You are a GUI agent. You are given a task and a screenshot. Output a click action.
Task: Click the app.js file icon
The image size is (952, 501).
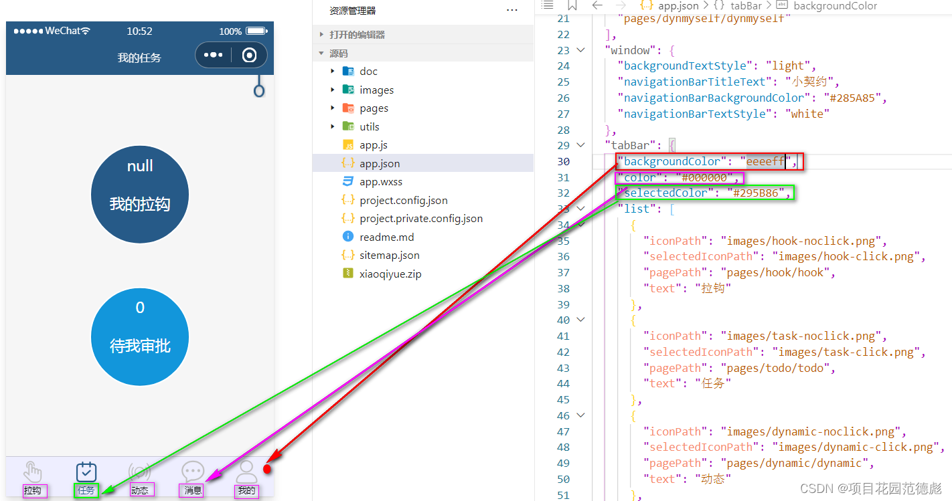click(x=348, y=145)
